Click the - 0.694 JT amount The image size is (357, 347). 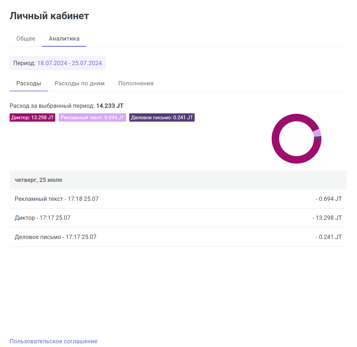pos(329,199)
